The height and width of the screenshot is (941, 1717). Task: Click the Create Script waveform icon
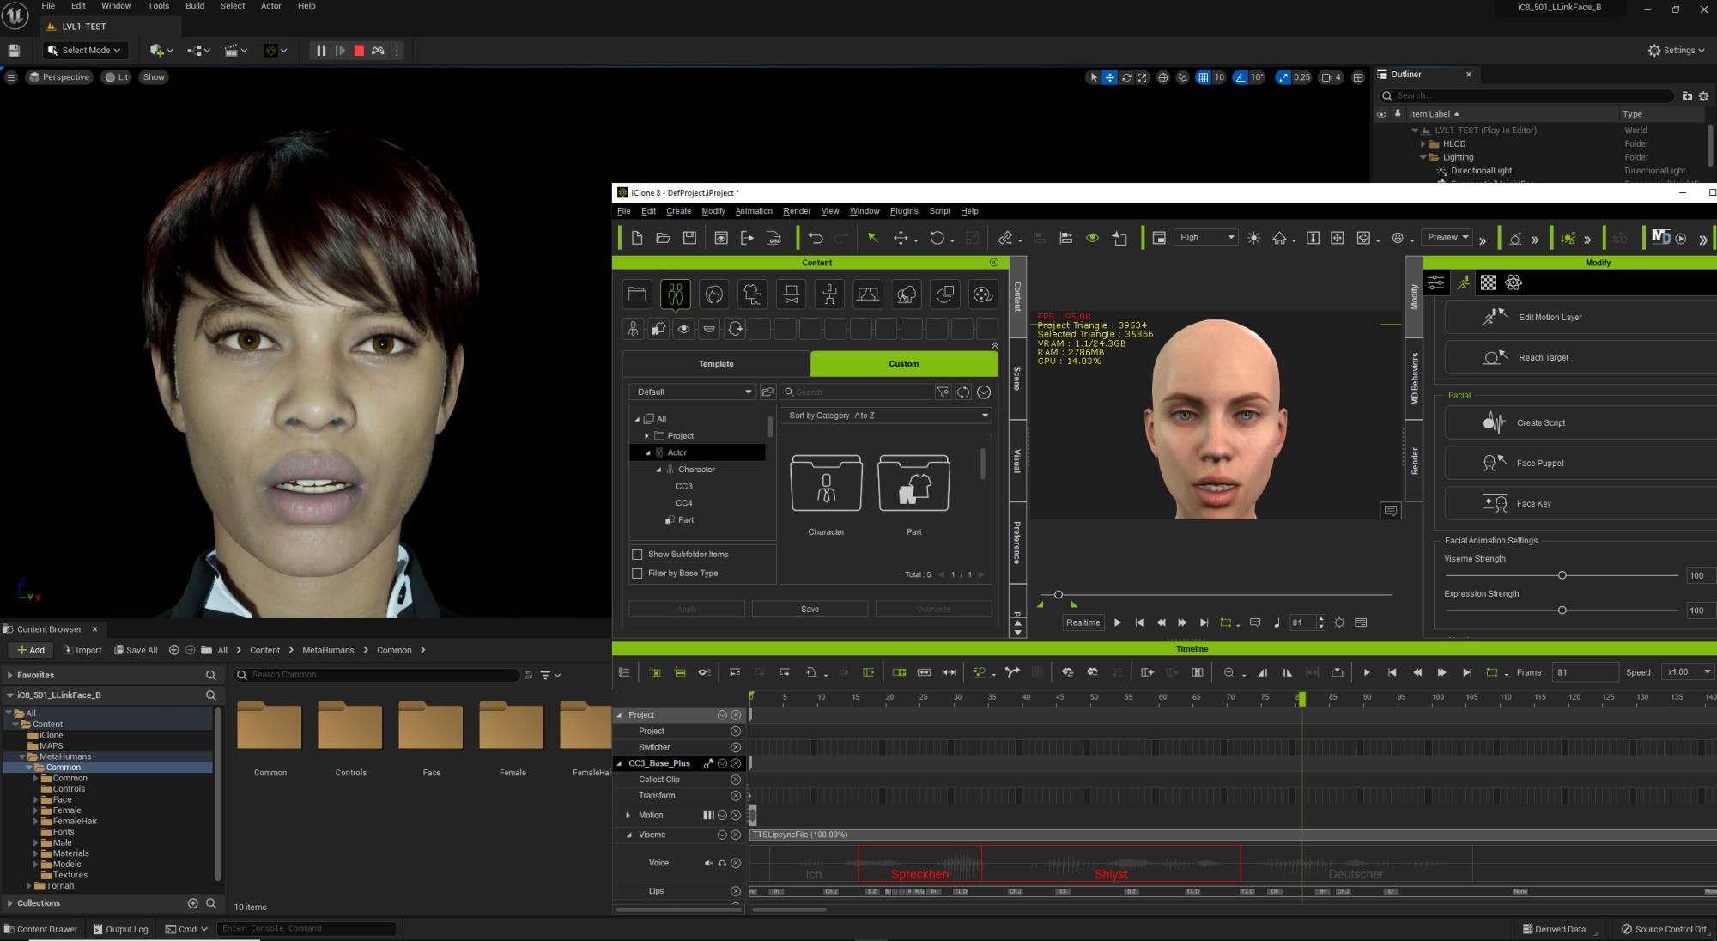(1494, 422)
